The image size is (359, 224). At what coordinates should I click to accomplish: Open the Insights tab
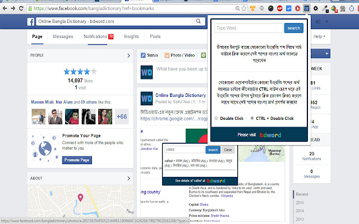pos(131,36)
